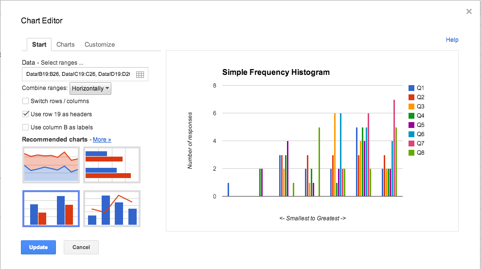Click the range selector grid icon

pos(140,74)
